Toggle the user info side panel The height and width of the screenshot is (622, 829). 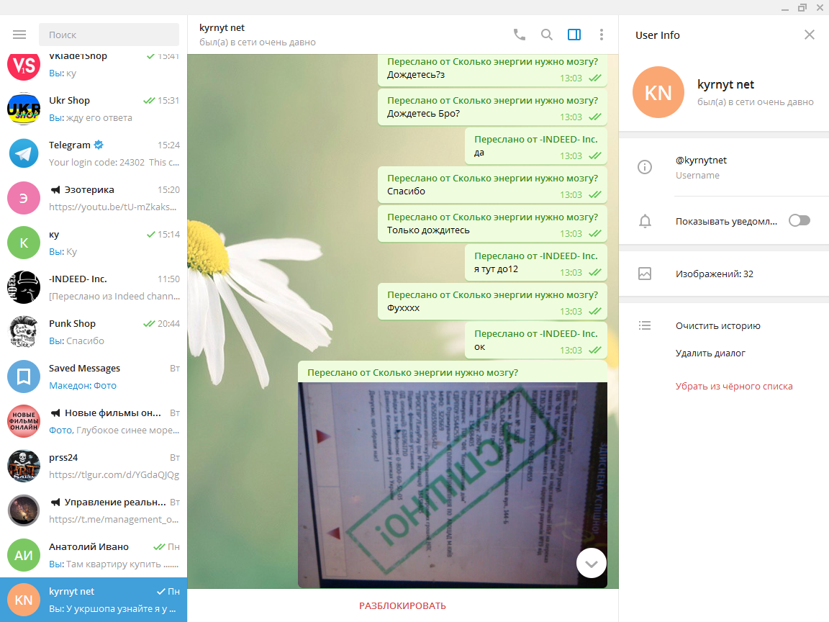click(574, 35)
